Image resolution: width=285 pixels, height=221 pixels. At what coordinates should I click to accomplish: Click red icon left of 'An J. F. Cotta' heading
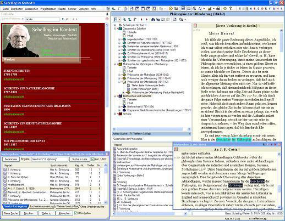pos(176,149)
